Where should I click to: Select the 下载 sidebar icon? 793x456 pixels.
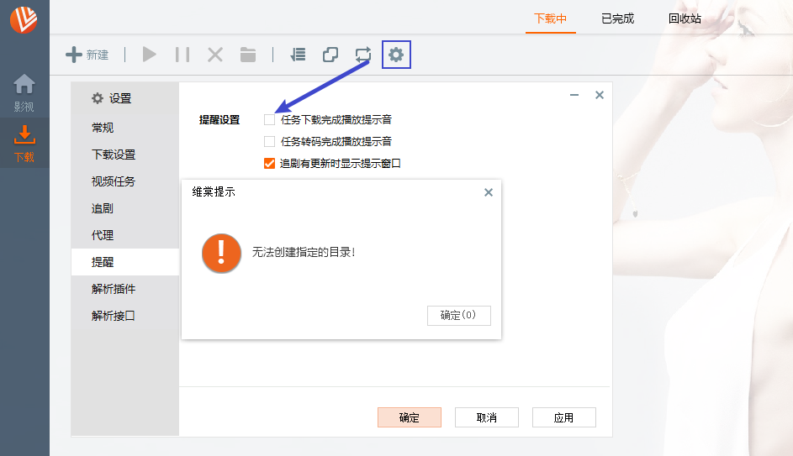pyautogui.click(x=24, y=144)
